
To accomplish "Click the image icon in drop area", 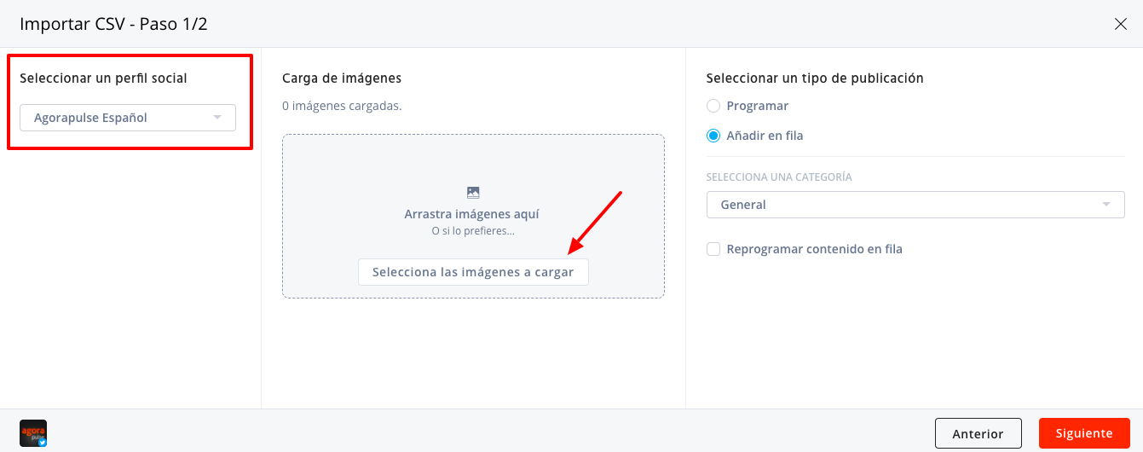I will [473, 193].
